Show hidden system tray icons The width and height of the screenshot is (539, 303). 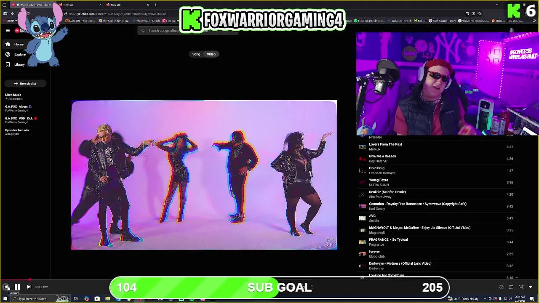485,299
